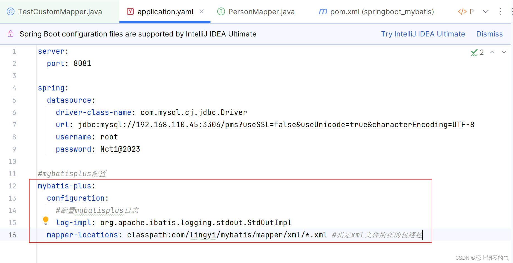Viewport: 513px width, 263px height.
Task: Click the Try IntelliJ IDEA Ultimate link
Action: point(423,34)
